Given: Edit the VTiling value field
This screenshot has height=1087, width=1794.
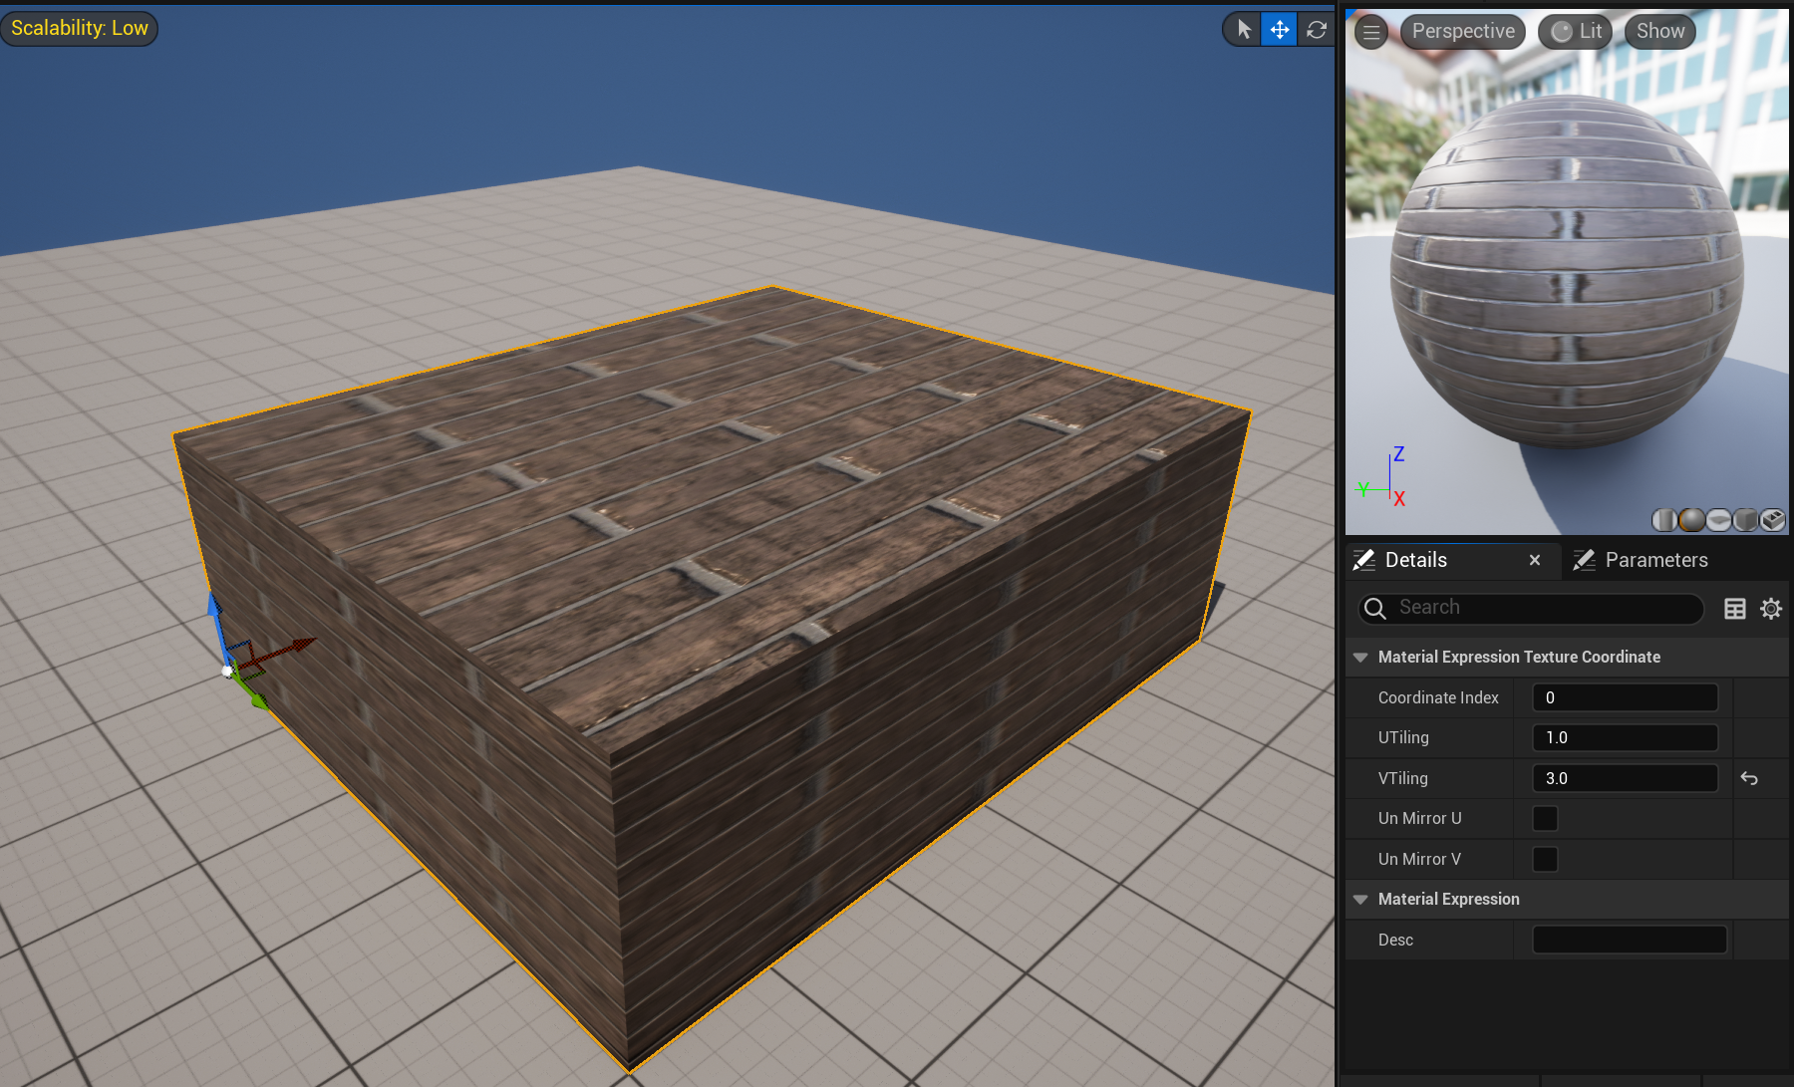Looking at the screenshot, I should pos(1626,778).
